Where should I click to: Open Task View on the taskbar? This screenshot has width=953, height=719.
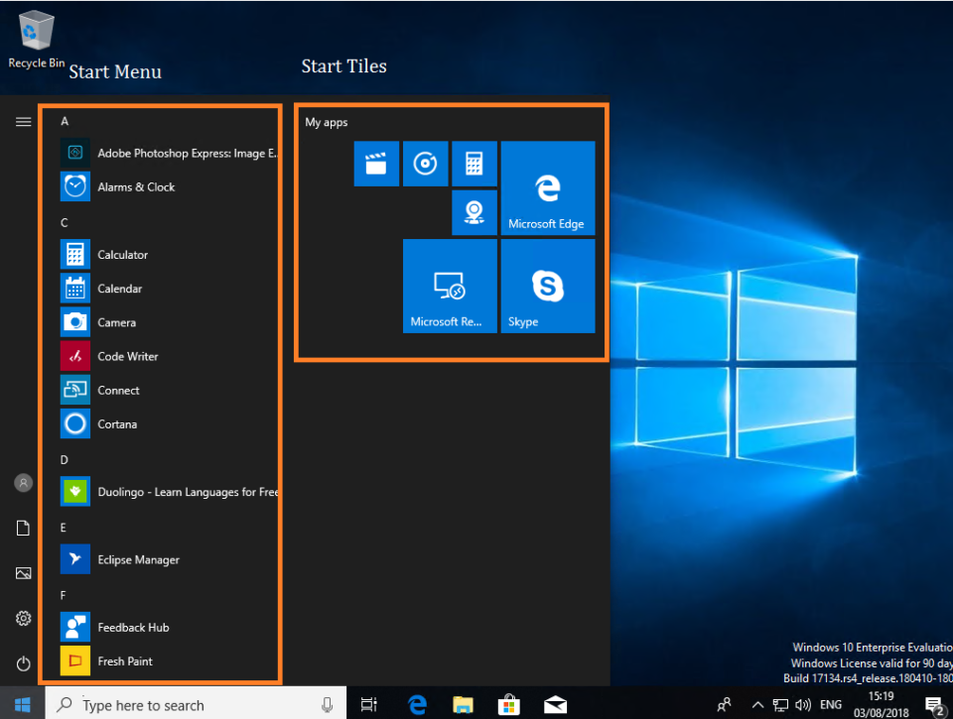[369, 704]
